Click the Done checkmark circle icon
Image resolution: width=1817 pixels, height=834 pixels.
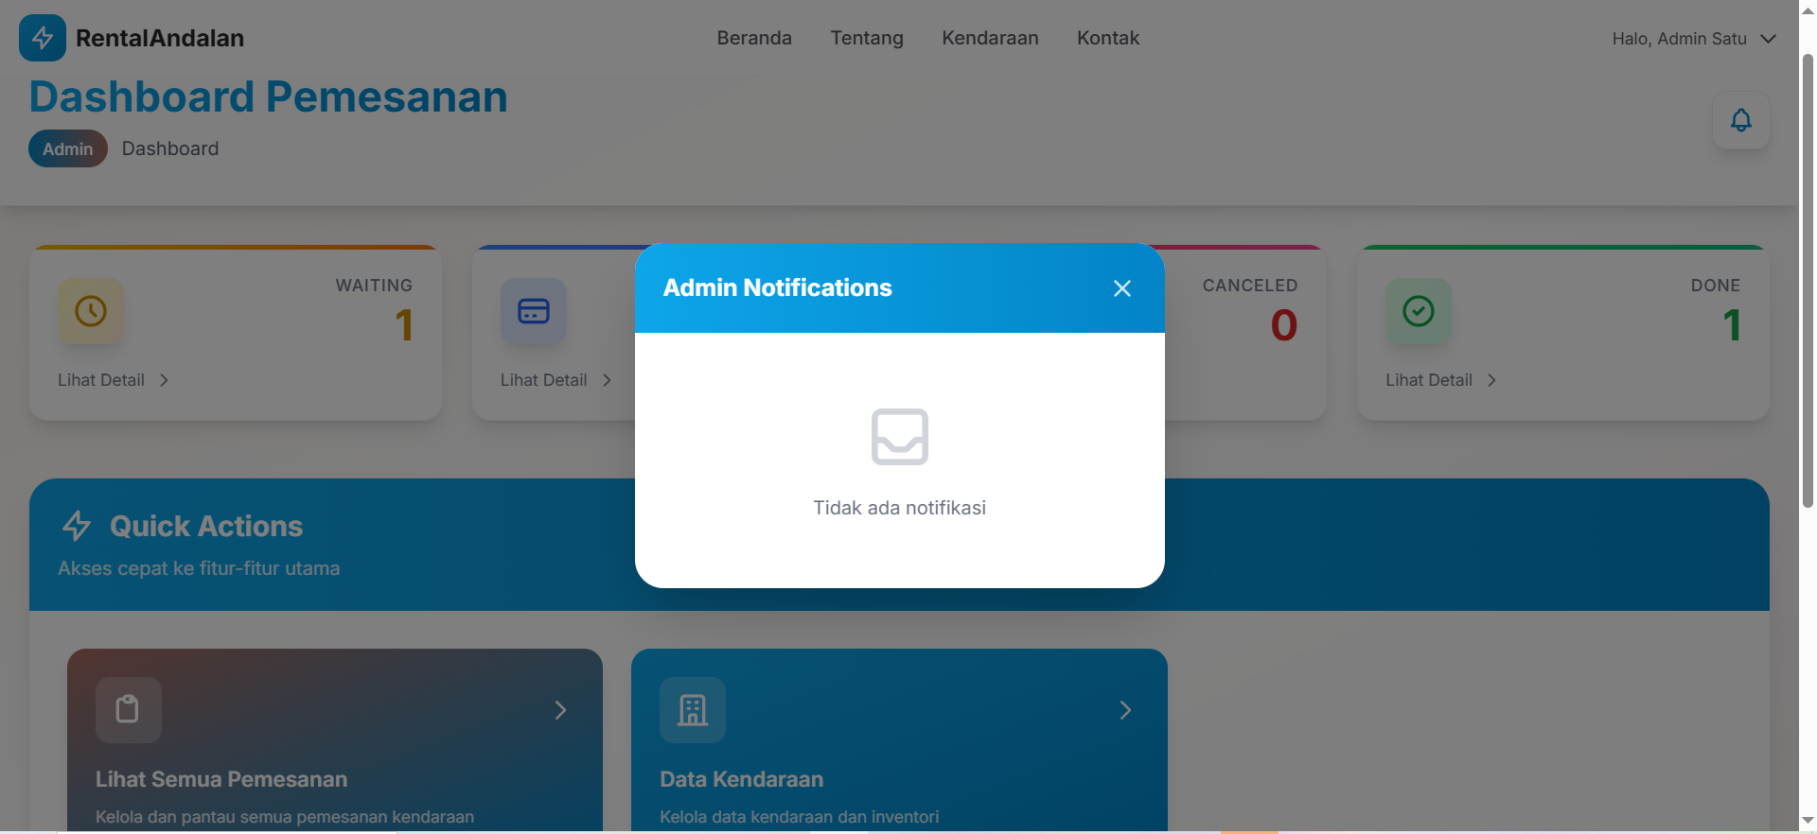coord(1418,311)
